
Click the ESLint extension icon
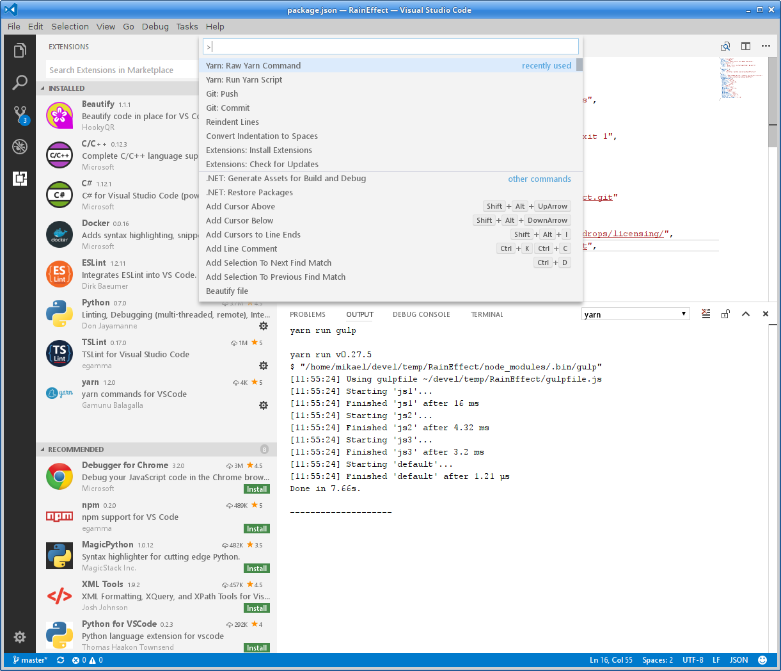click(59, 274)
